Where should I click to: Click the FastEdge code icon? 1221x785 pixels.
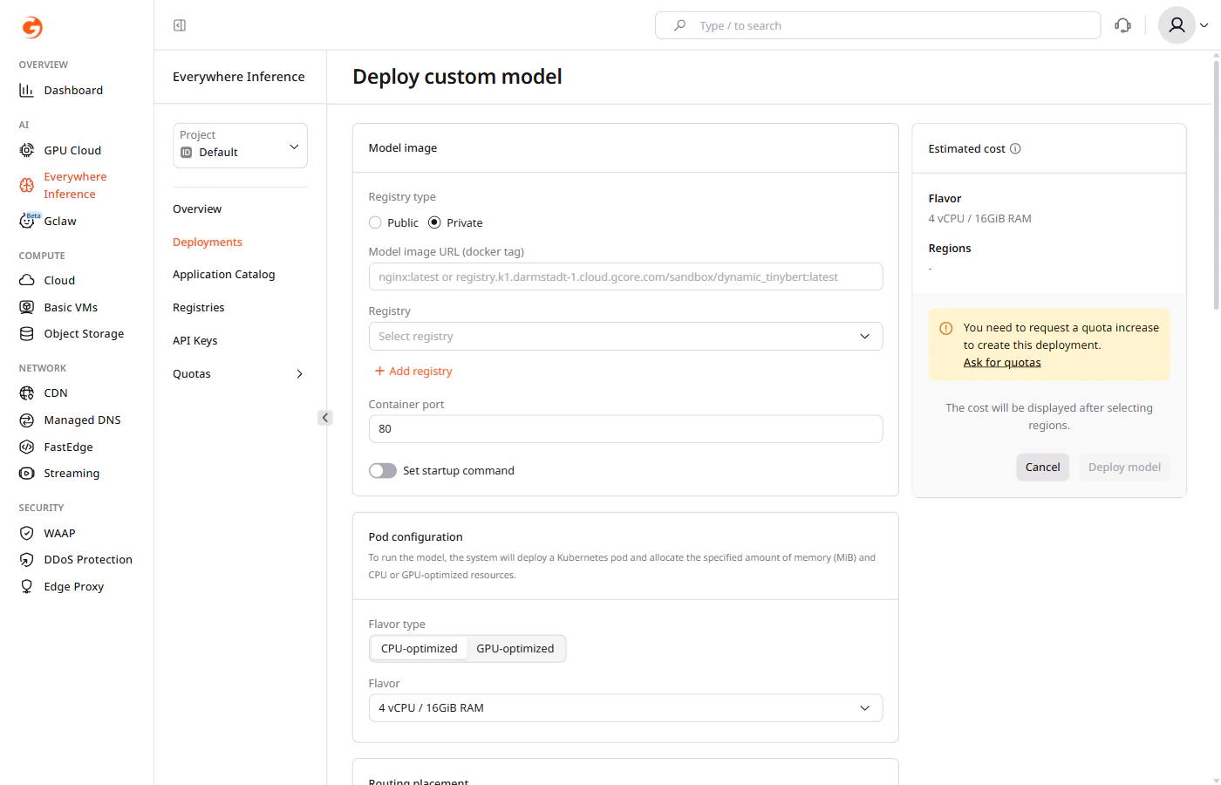coord(27,447)
